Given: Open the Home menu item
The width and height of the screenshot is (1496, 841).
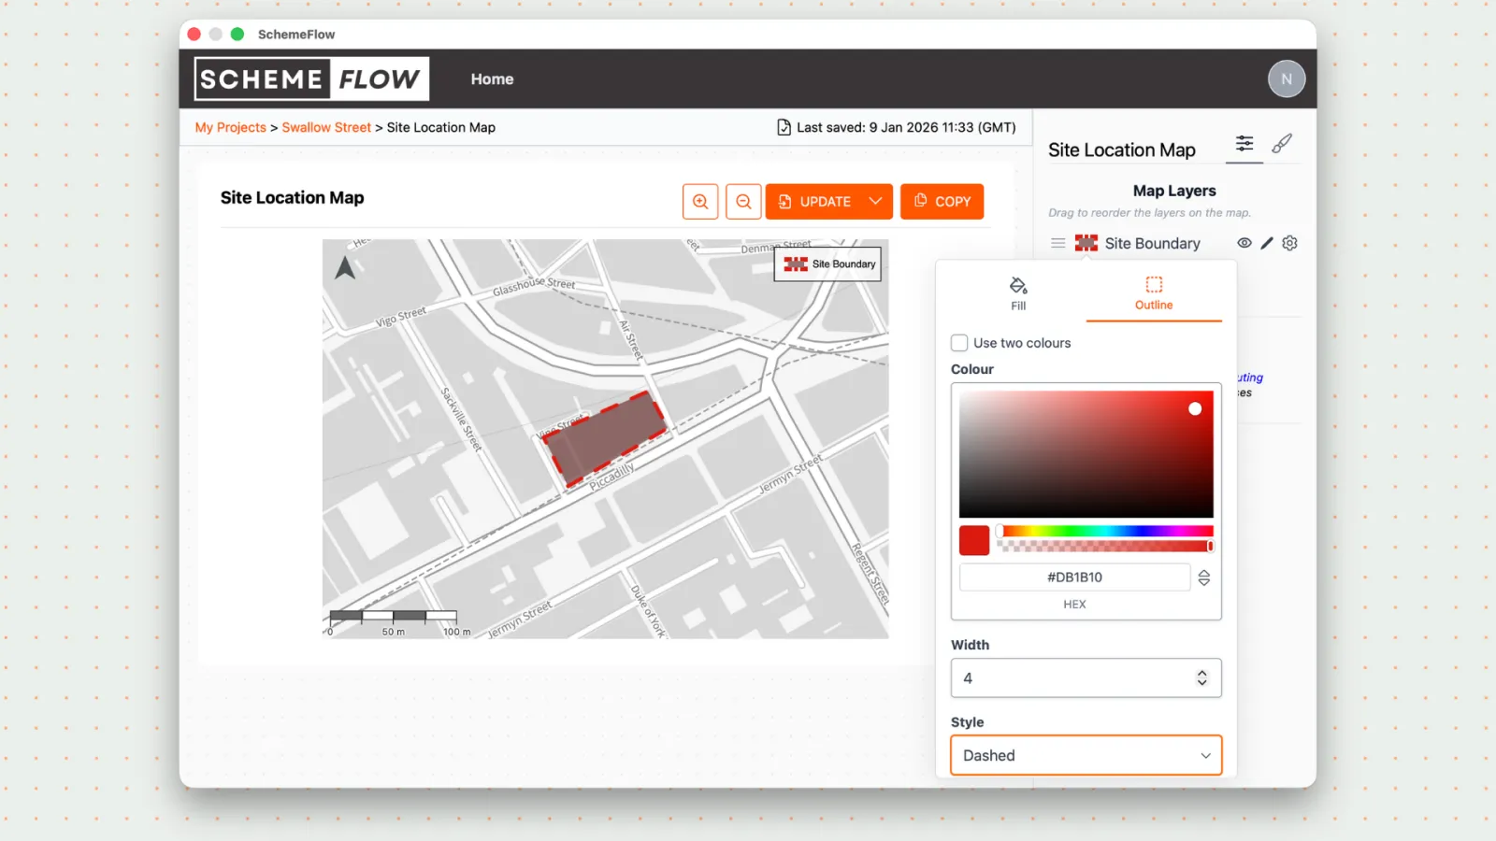Looking at the screenshot, I should click(x=492, y=79).
